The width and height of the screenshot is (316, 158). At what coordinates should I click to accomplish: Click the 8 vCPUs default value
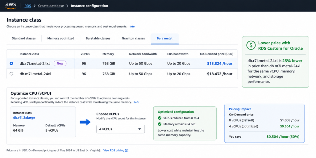coord(52,131)
